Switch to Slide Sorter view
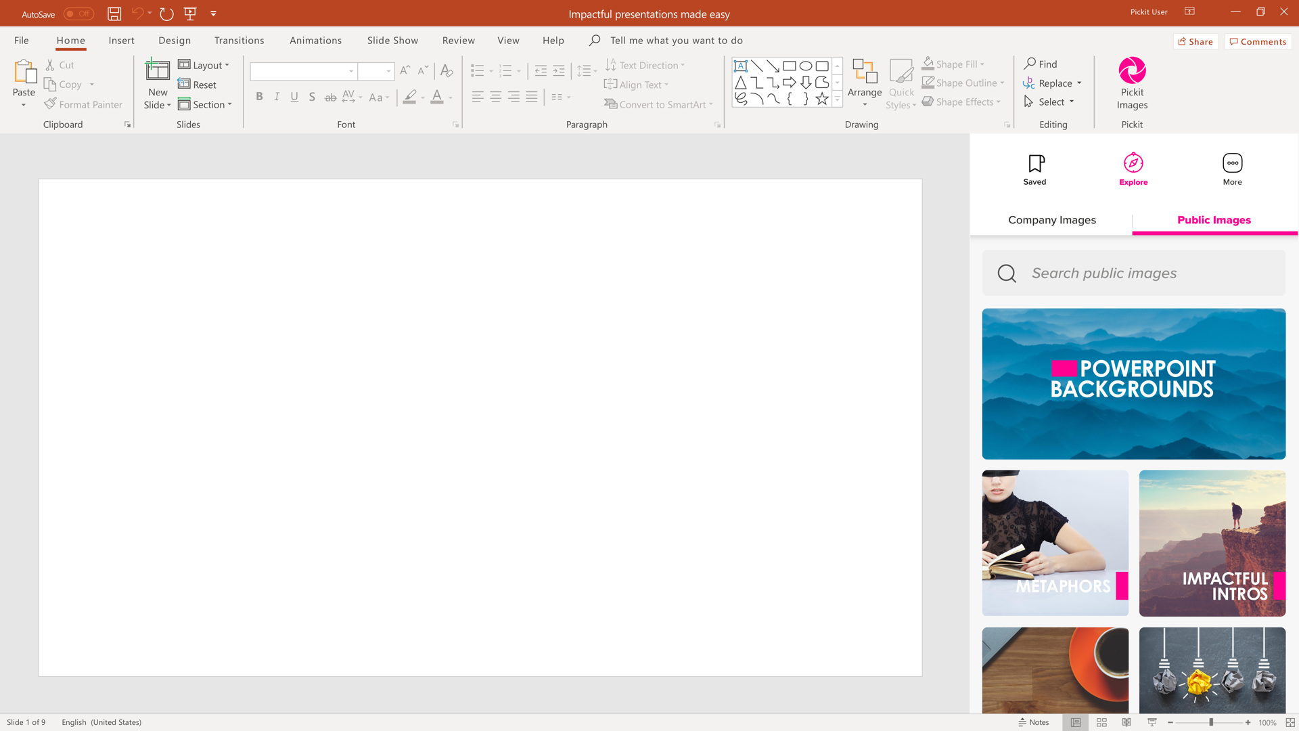The height and width of the screenshot is (731, 1299). [1101, 722]
